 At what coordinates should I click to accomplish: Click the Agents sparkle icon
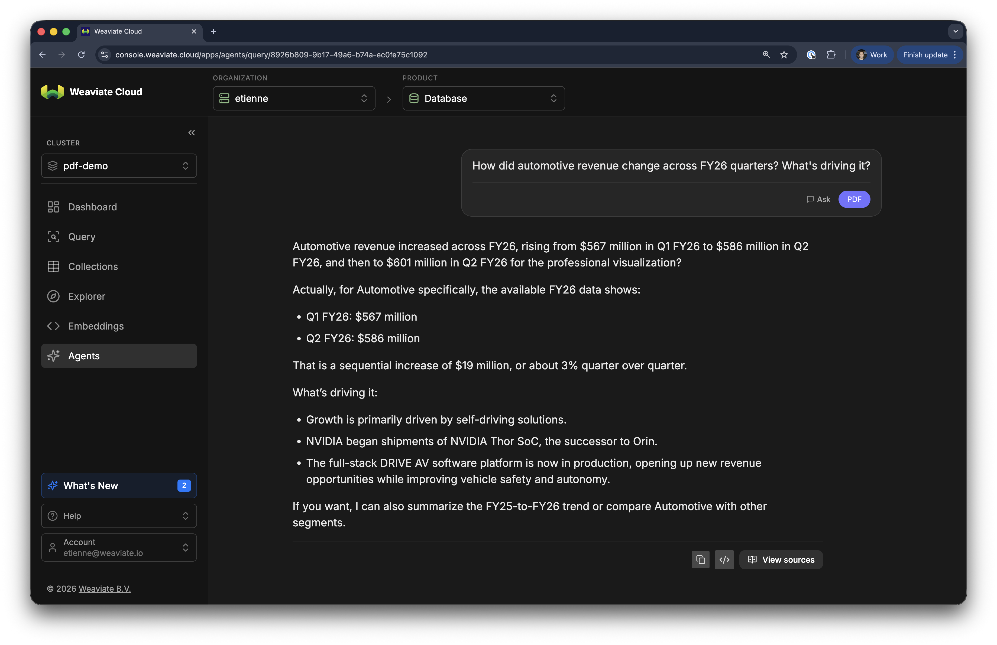[x=53, y=356]
